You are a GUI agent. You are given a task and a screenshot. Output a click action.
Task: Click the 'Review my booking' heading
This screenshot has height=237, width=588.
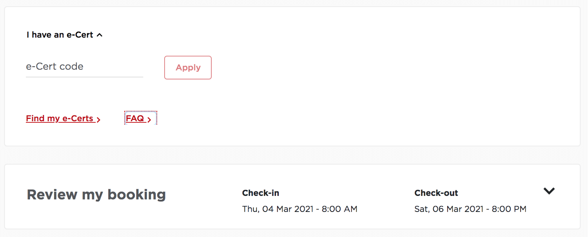point(96,194)
